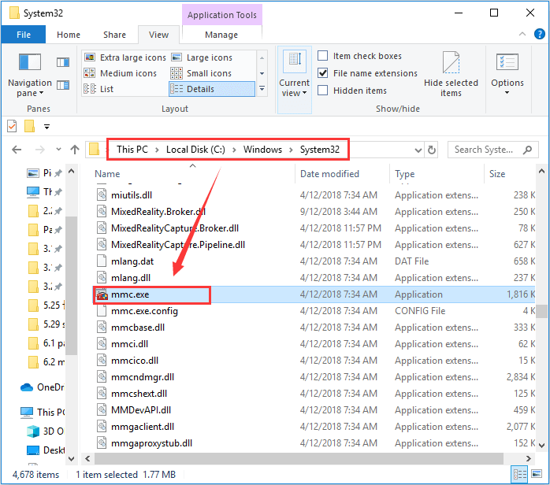Click New folder quick access icon

(29, 126)
